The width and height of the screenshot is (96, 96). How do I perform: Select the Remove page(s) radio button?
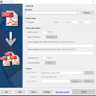tap(26, 49)
